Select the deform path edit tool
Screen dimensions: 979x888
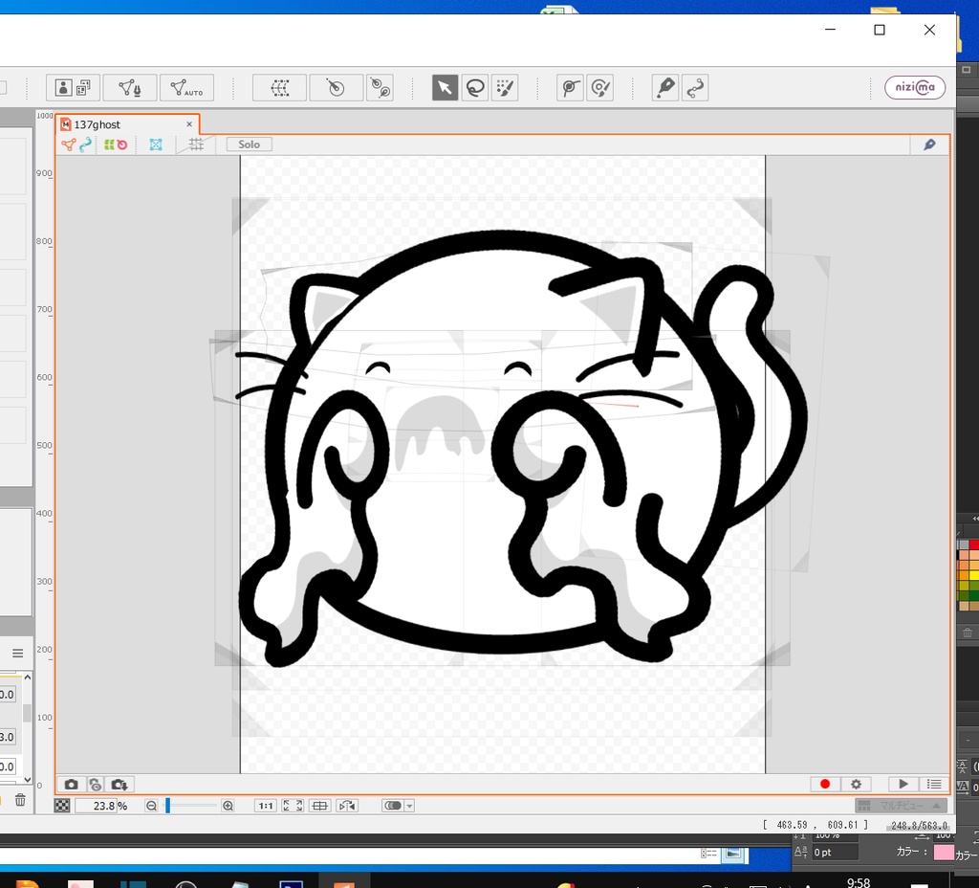(x=665, y=87)
